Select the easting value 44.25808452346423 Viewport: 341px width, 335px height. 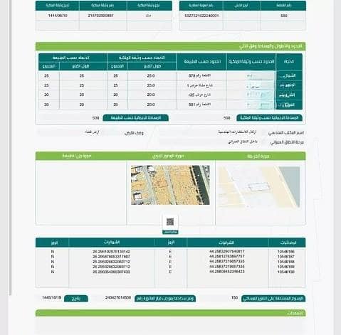tap(227, 272)
